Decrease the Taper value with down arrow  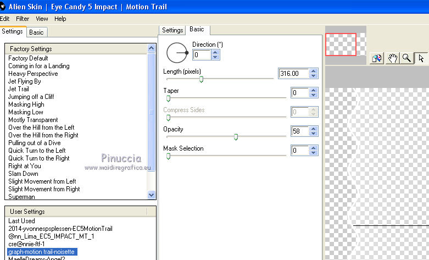pos(314,95)
